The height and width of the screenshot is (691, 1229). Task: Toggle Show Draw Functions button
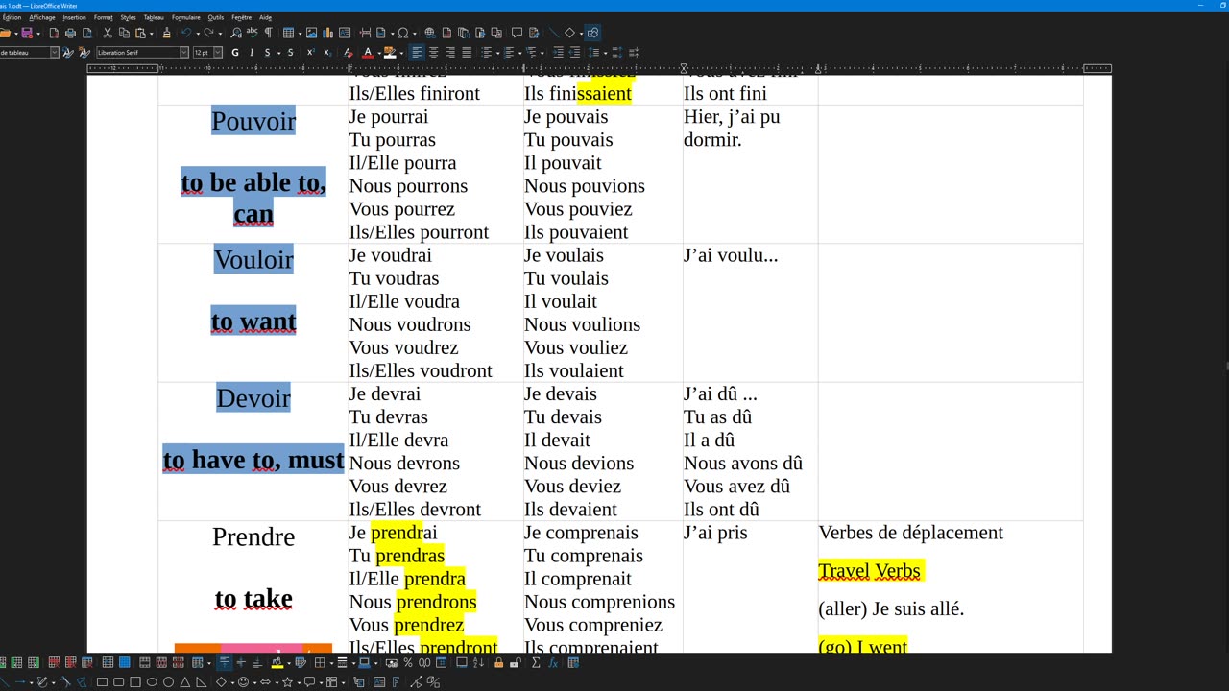[593, 33]
